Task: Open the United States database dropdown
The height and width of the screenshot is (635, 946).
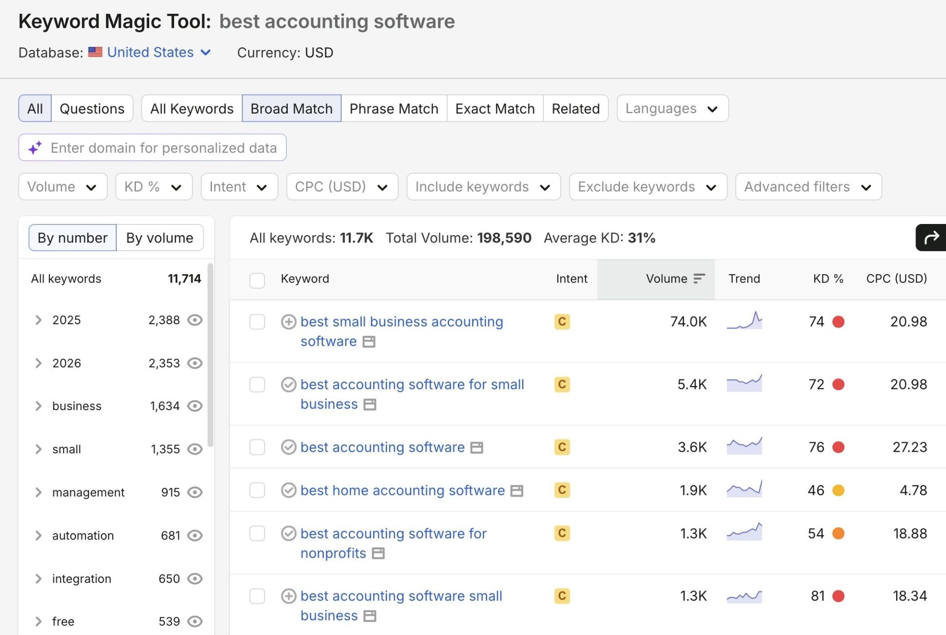Action: point(159,52)
